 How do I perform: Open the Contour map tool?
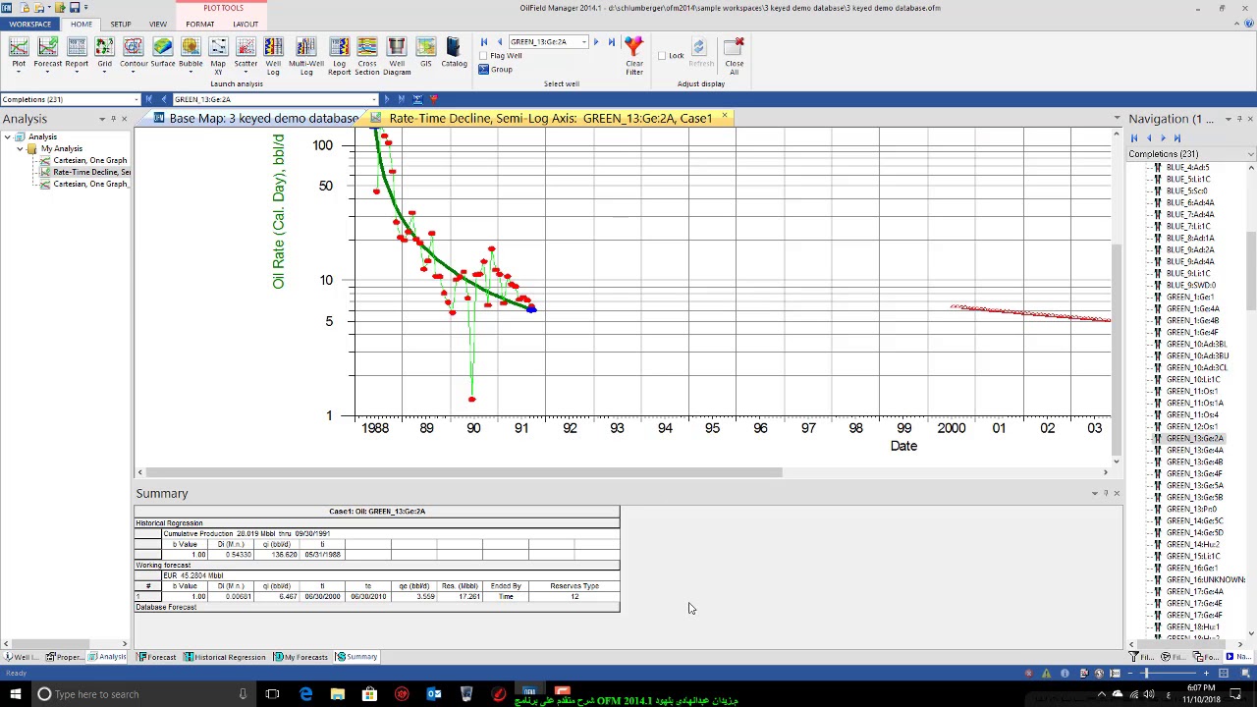pyautogui.click(x=134, y=53)
